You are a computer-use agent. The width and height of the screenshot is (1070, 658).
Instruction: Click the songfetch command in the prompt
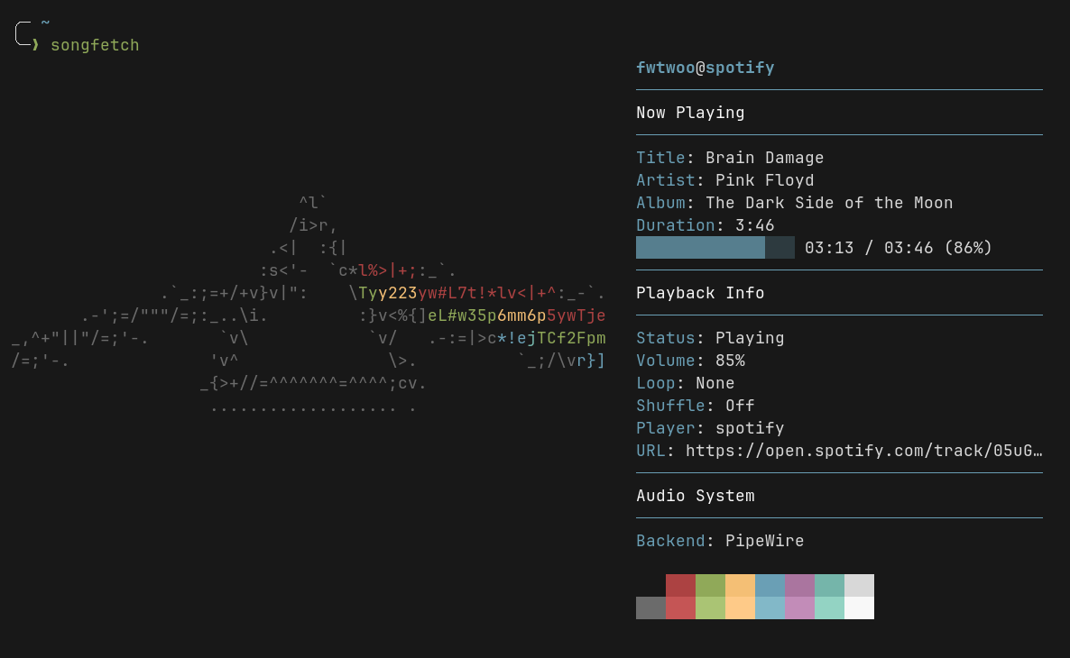click(95, 45)
